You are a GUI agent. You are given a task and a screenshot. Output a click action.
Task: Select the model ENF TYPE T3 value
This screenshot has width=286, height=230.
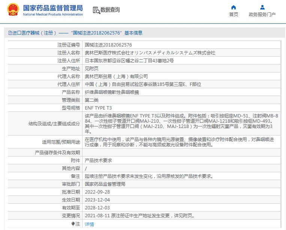click(x=98, y=108)
